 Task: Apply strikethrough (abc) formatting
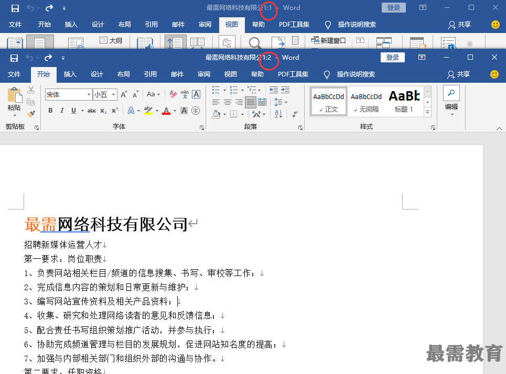pyautogui.click(x=92, y=111)
